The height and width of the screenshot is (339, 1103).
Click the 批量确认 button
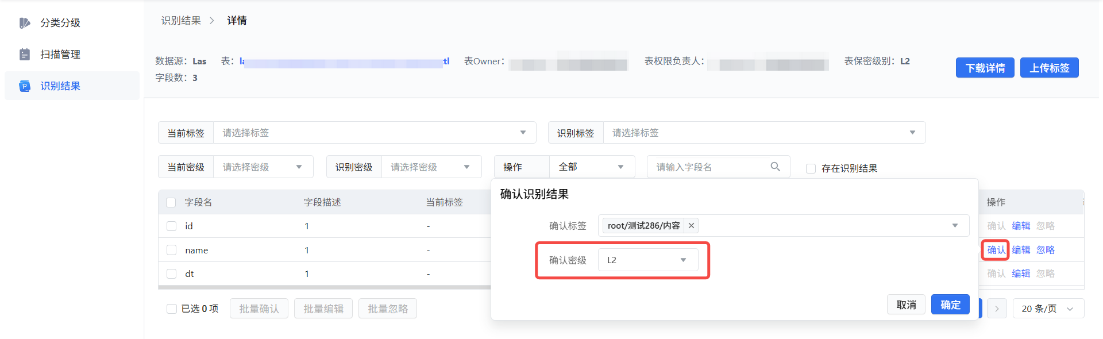coord(259,309)
